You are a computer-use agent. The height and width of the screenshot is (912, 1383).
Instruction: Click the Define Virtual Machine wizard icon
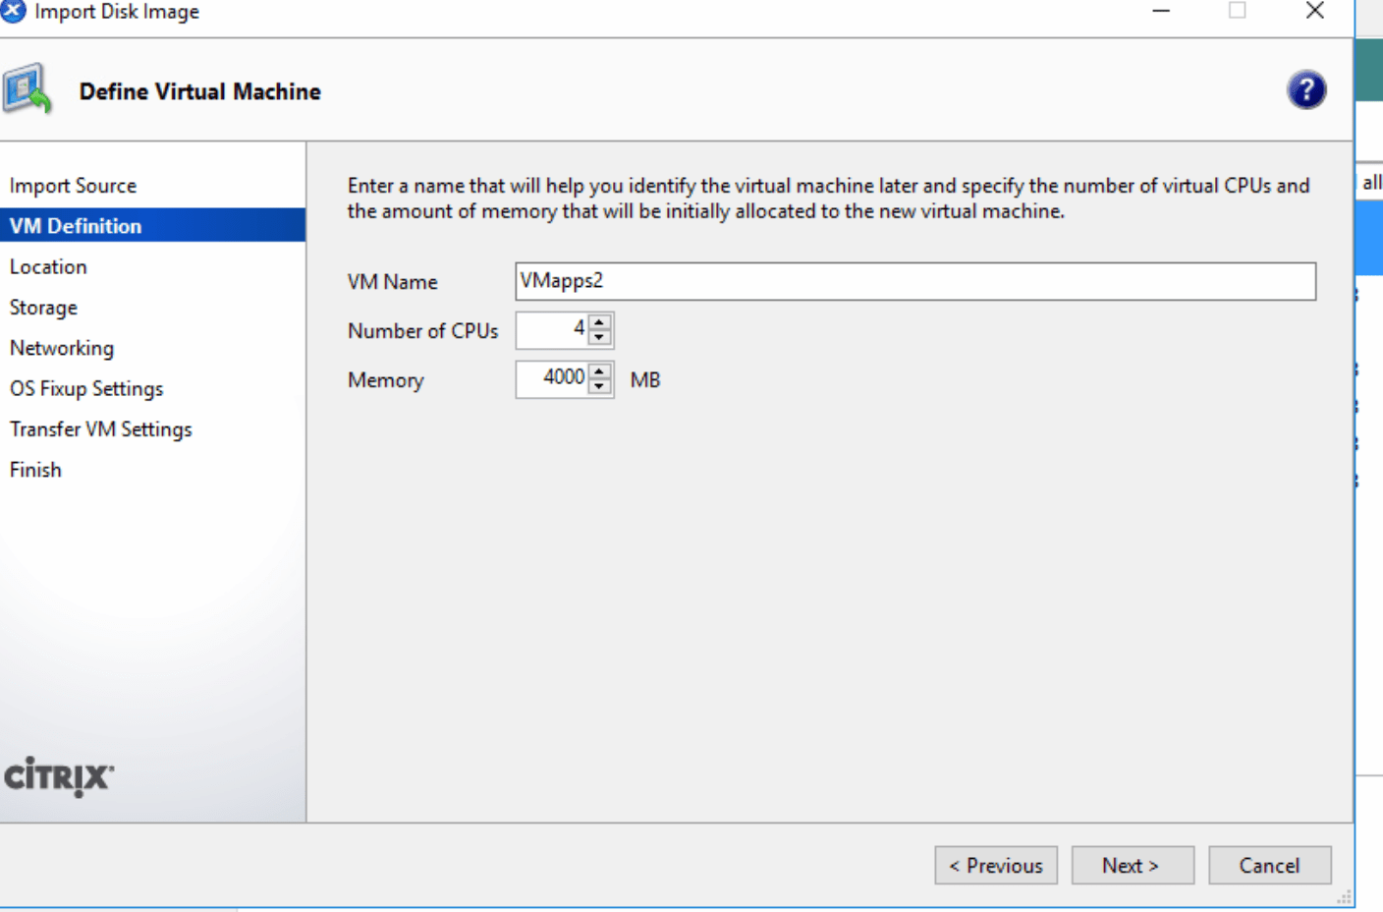27,90
